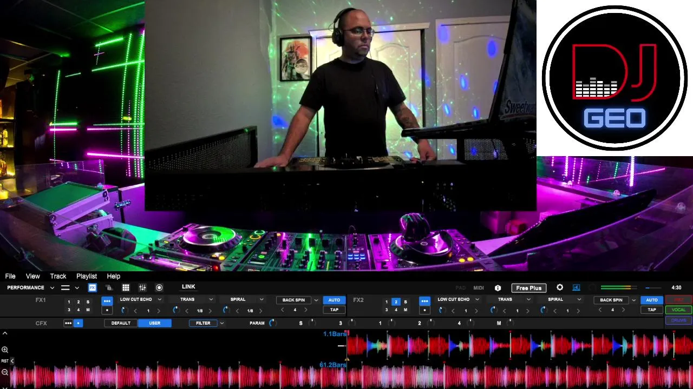Viewport: 693px width, 389px height.
Task: Click the green VOCAL stem button
Action: [x=679, y=310]
